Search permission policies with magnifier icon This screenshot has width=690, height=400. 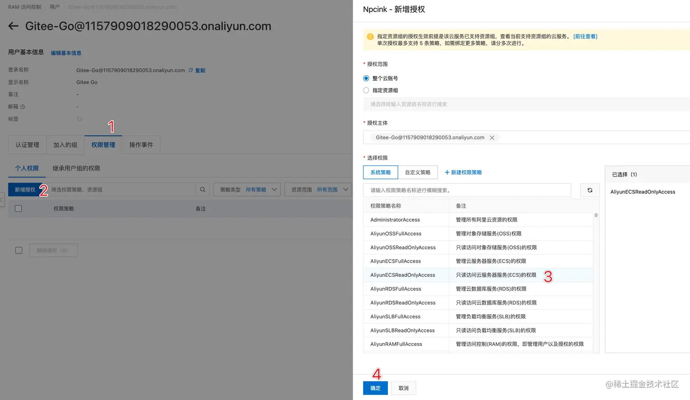203,190
